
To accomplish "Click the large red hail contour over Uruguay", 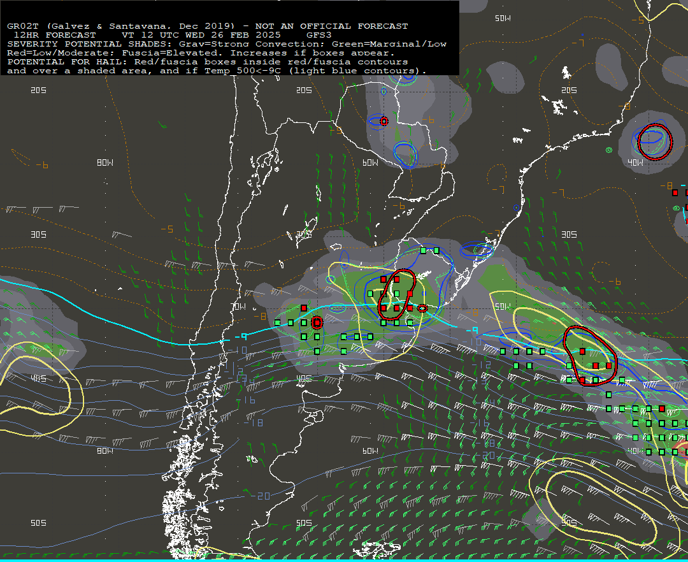I will coord(397,294).
